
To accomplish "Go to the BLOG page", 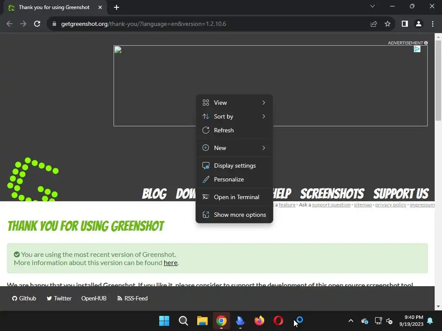I will pos(155,194).
